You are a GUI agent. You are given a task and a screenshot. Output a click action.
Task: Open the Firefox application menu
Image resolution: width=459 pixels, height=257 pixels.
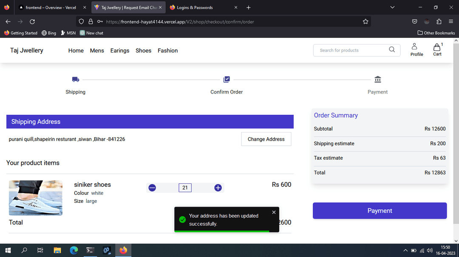tap(451, 22)
